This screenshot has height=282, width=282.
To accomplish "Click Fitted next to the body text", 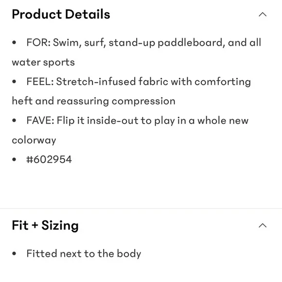I will [84, 254].
